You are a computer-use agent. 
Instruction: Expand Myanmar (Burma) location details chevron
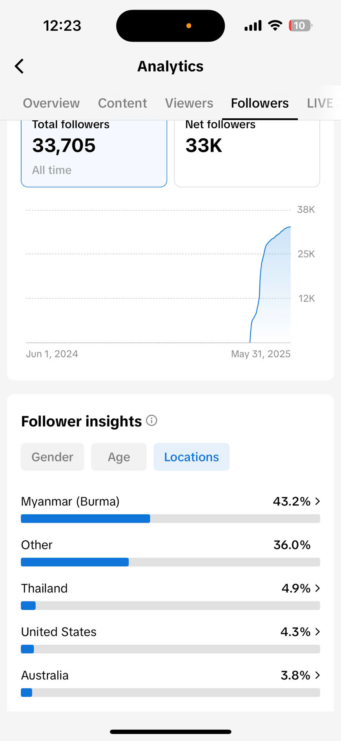click(x=317, y=501)
